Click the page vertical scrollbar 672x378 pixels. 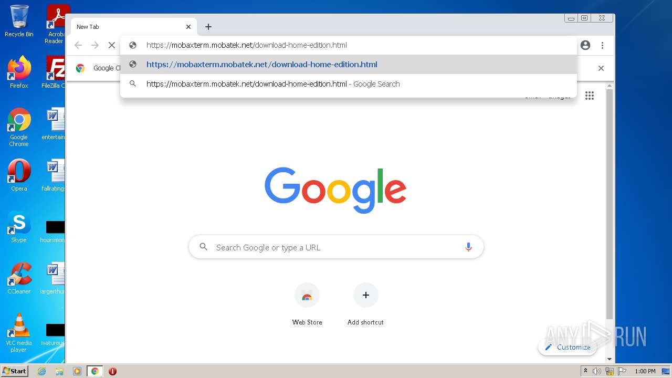tap(610, 205)
